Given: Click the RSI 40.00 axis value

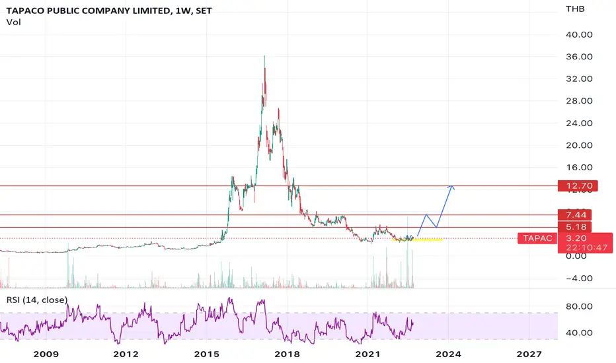Looking at the screenshot, I should pyautogui.click(x=579, y=333).
